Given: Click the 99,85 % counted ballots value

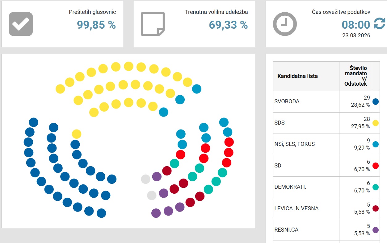Looking at the screenshot, I should (96, 25).
